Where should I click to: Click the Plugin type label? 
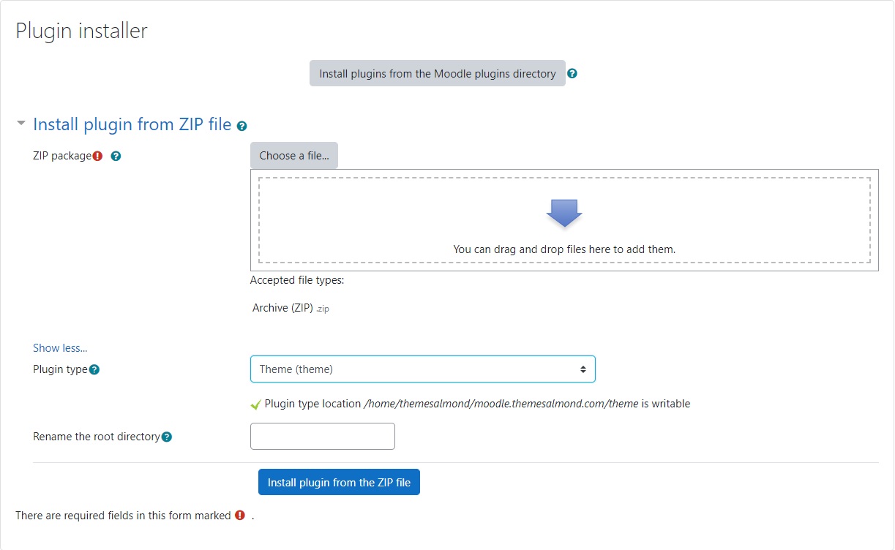[x=60, y=369]
